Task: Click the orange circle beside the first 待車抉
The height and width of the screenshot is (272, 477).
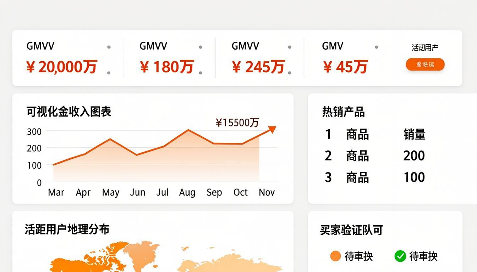Action: 335,256
